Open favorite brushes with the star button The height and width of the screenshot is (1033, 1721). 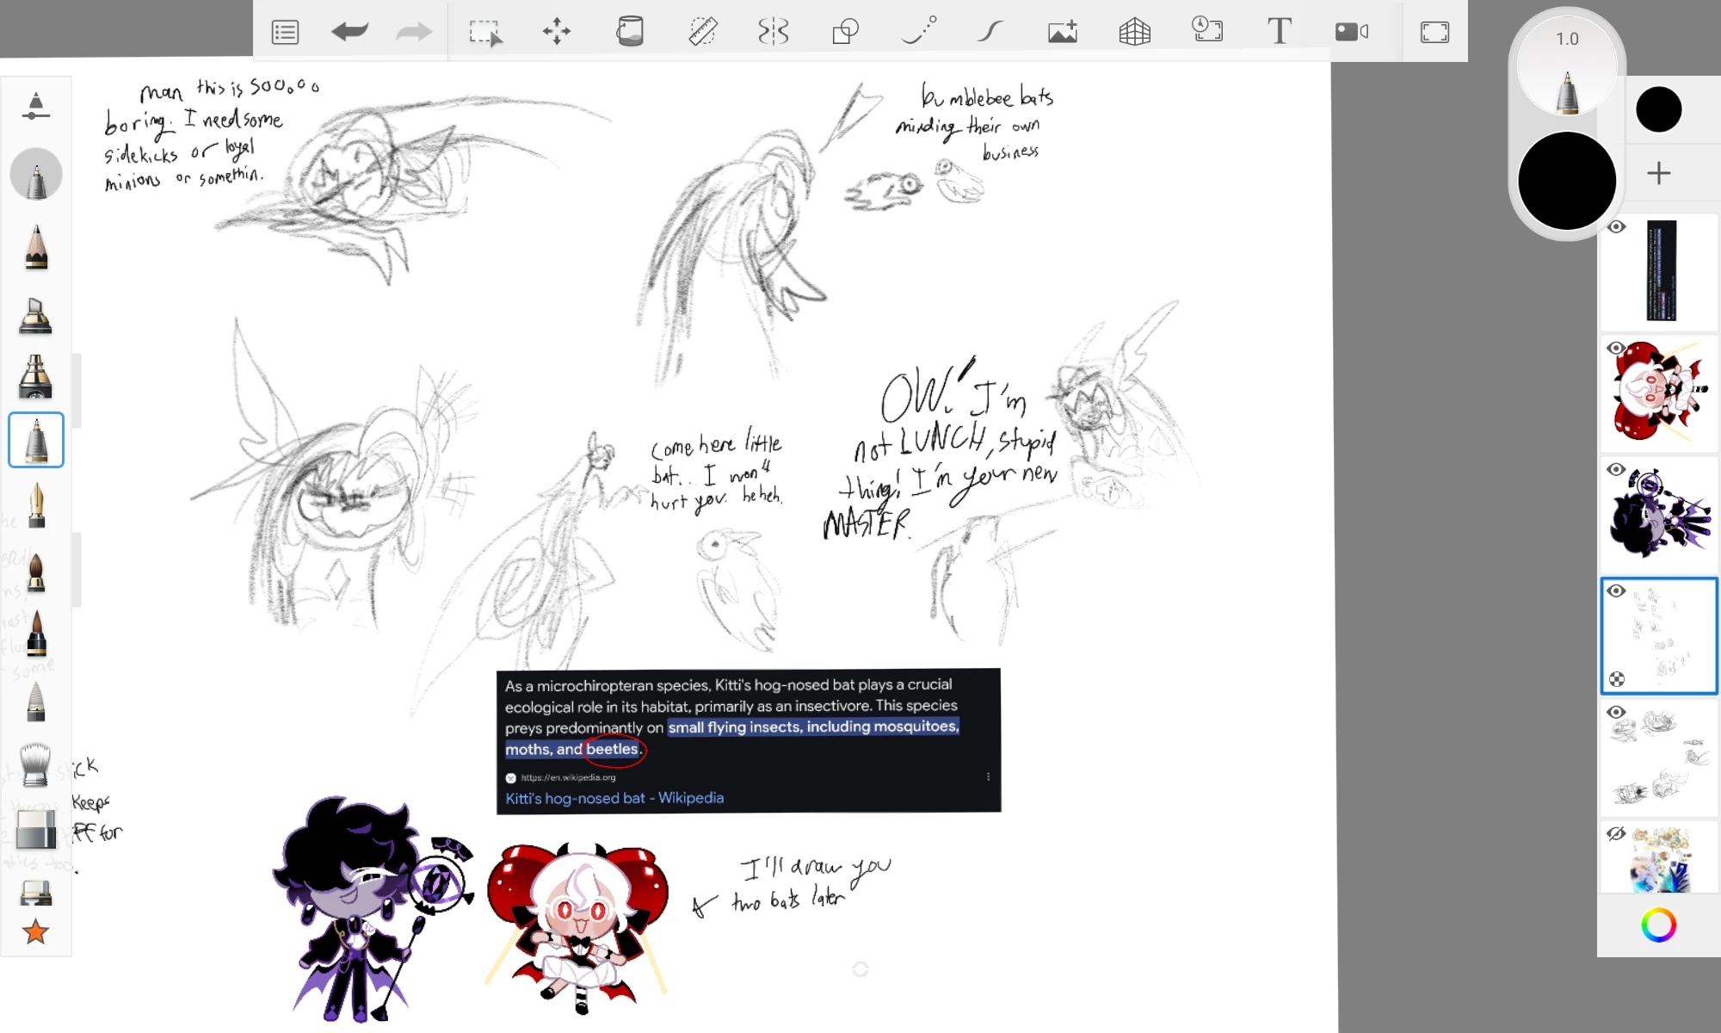(35, 931)
